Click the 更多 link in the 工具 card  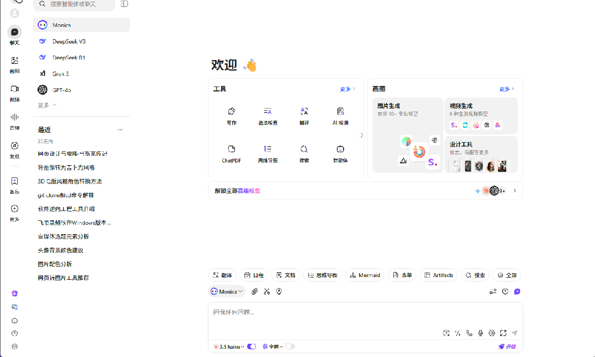pos(347,88)
